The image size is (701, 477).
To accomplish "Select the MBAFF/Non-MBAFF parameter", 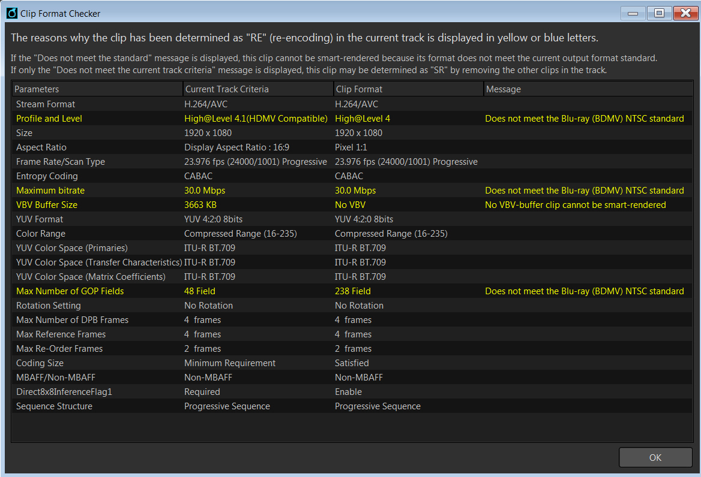I will click(x=55, y=378).
